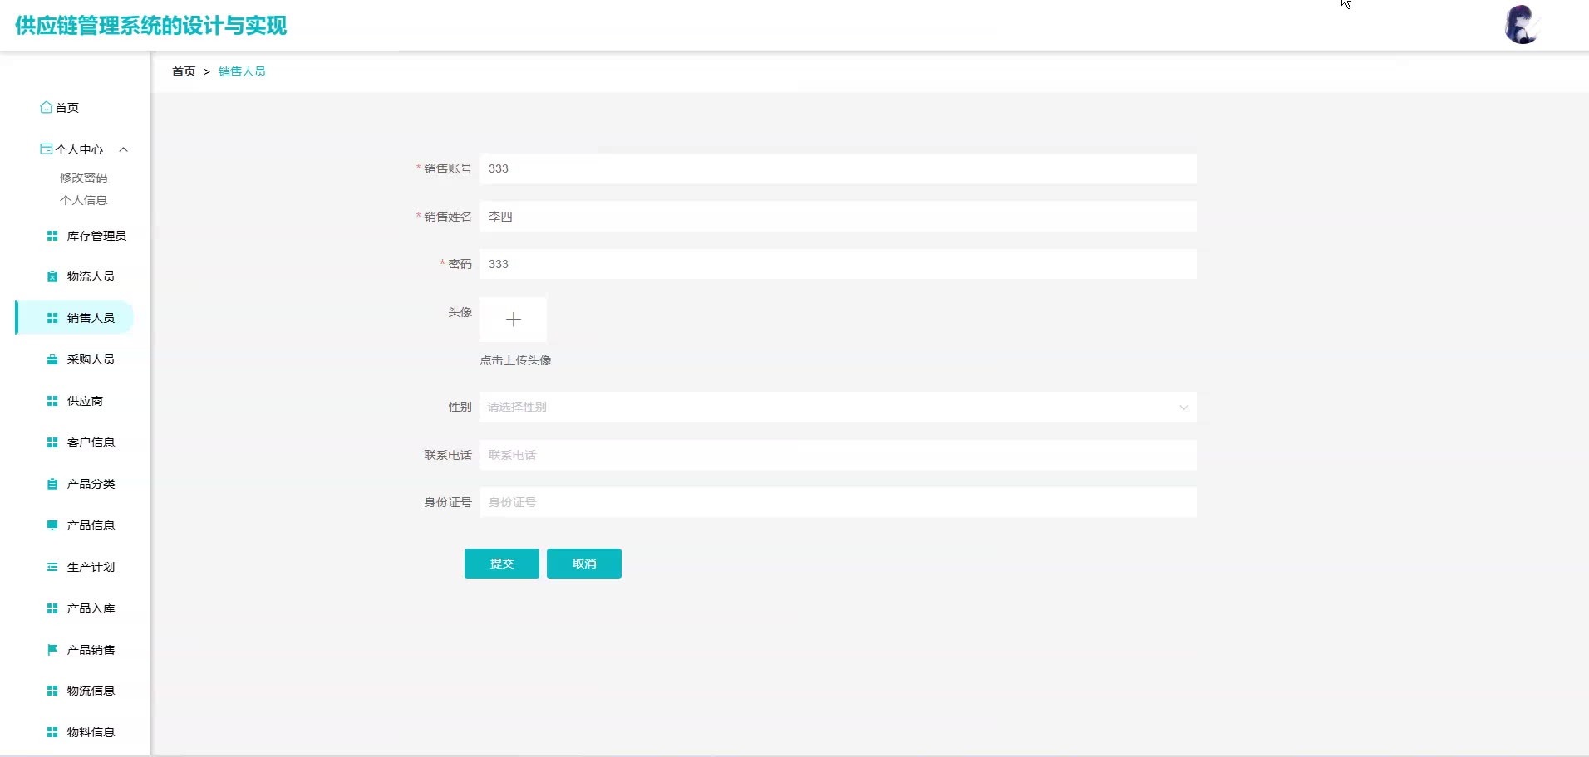Screen dimensions: 1589x757
Task: Open the 产品入库 menu item
Action: [91, 608]
